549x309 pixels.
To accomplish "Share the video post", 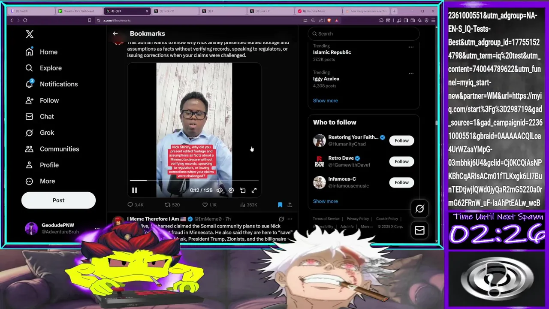I will 290,205.
